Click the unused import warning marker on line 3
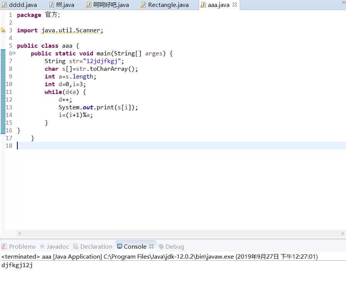Viewport: 346px width, 301px height. tap(3, 30)
